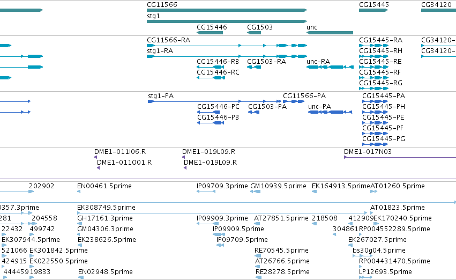Select EST IP09709.3prime
The width and height of the screenshot is (456, 280).
coord(222,186)
